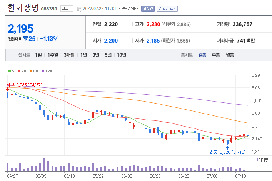
Task: Select the 3개월 line chart period
Action: click(x=69, y=55)
